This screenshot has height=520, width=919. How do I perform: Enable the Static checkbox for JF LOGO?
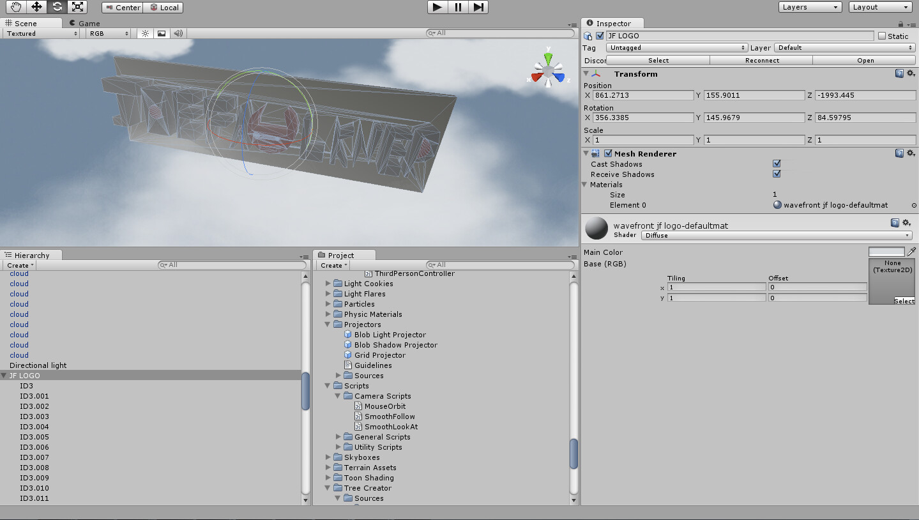point(883,36)
